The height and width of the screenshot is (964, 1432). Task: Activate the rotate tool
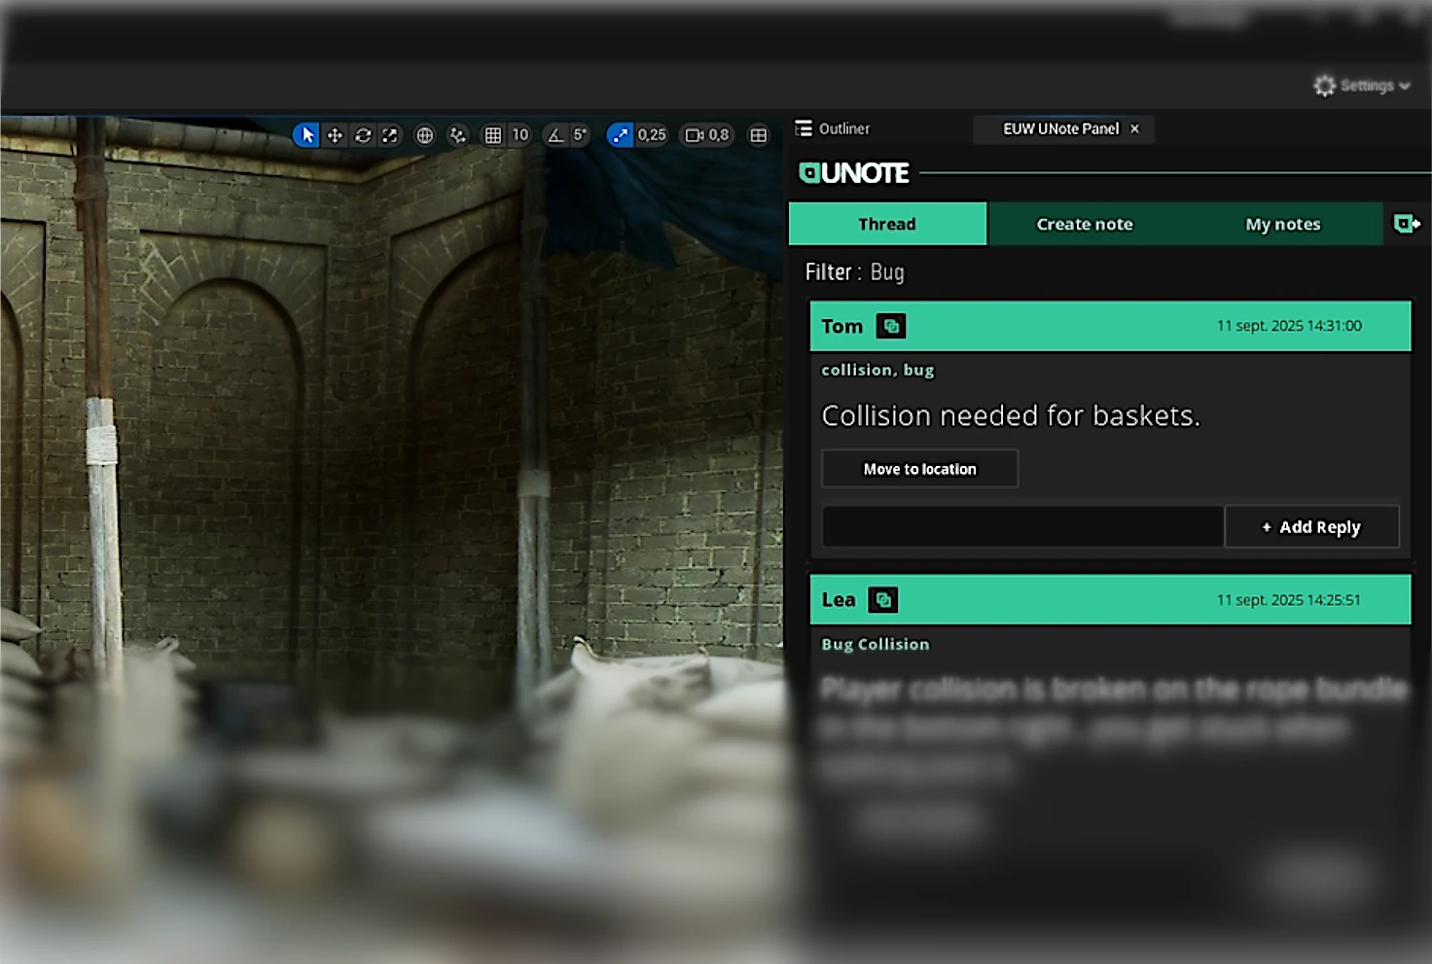pos(363,135)
